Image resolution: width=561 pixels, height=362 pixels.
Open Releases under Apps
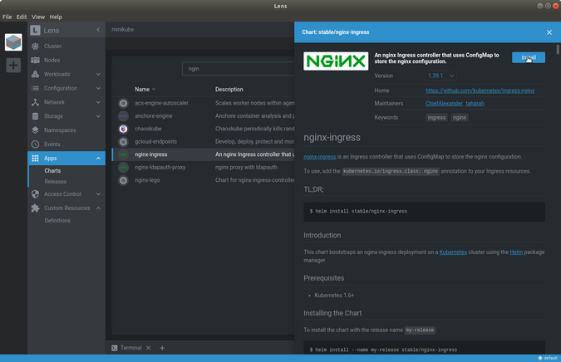[56, 181]
